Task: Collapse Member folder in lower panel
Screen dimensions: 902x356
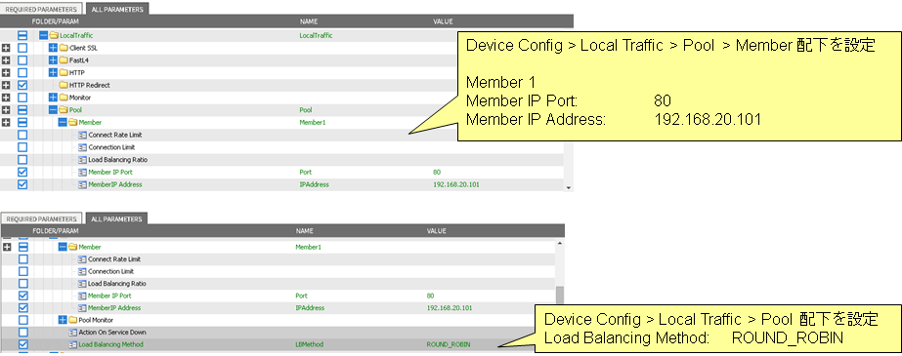Action: pos(63,247)
